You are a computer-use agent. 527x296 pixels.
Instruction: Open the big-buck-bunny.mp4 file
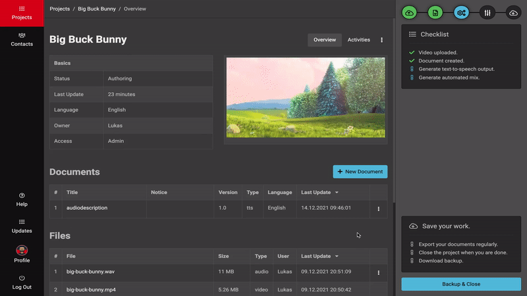pyautogui.click(x=91, y=289)
